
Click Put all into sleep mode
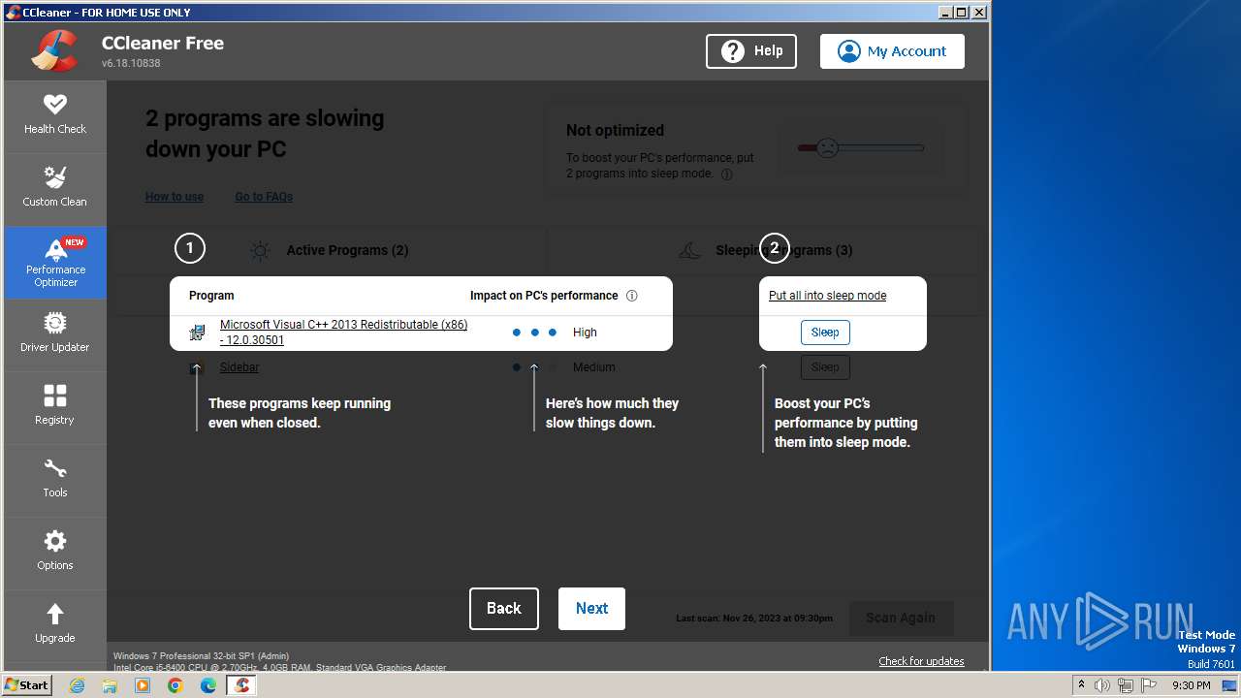(827, 296)
